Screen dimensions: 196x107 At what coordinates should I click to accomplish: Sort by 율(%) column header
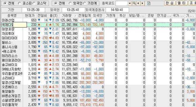click(x=54, y=16)
